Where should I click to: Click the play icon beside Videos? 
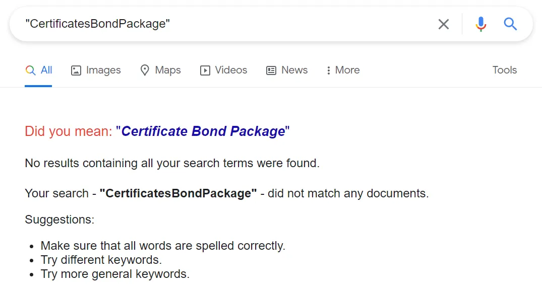click(205, 70)
